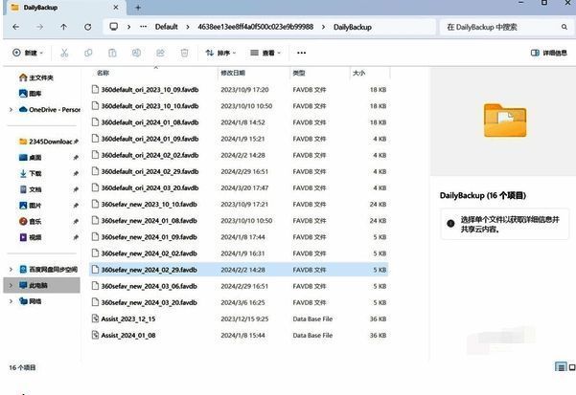Switch to details list view in status bar
The width and height of the screenshot is (576, 395).
coord(561,367)
